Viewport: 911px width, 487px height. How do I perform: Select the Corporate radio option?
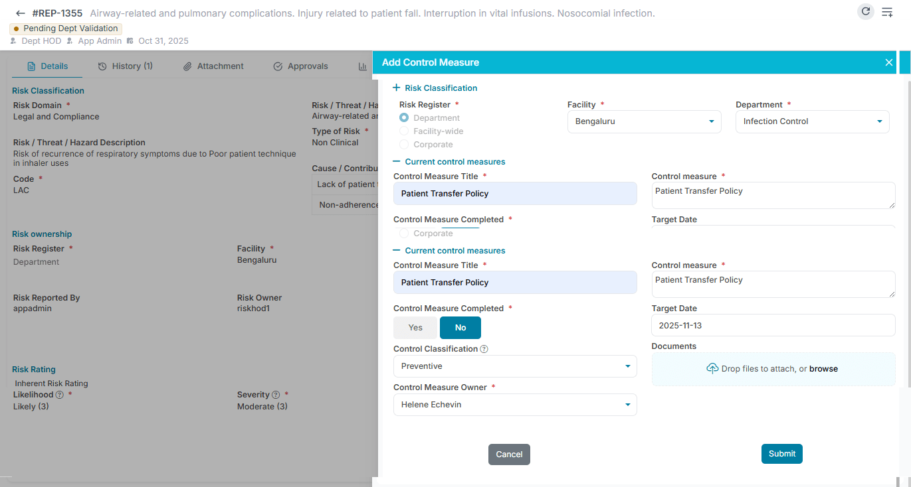[403, 144]
